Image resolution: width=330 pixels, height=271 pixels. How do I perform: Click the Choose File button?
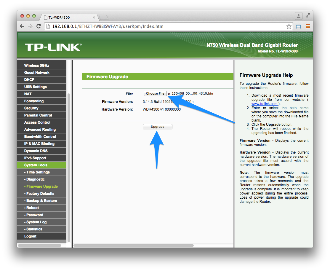[x=155, y=93]
